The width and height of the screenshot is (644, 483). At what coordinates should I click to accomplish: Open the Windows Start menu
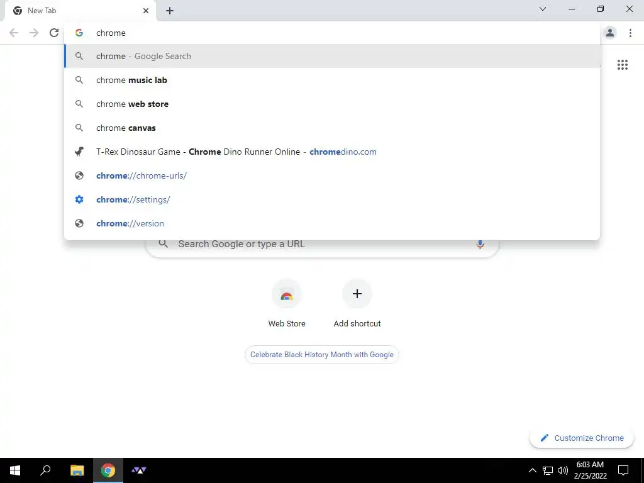(15, 470)
